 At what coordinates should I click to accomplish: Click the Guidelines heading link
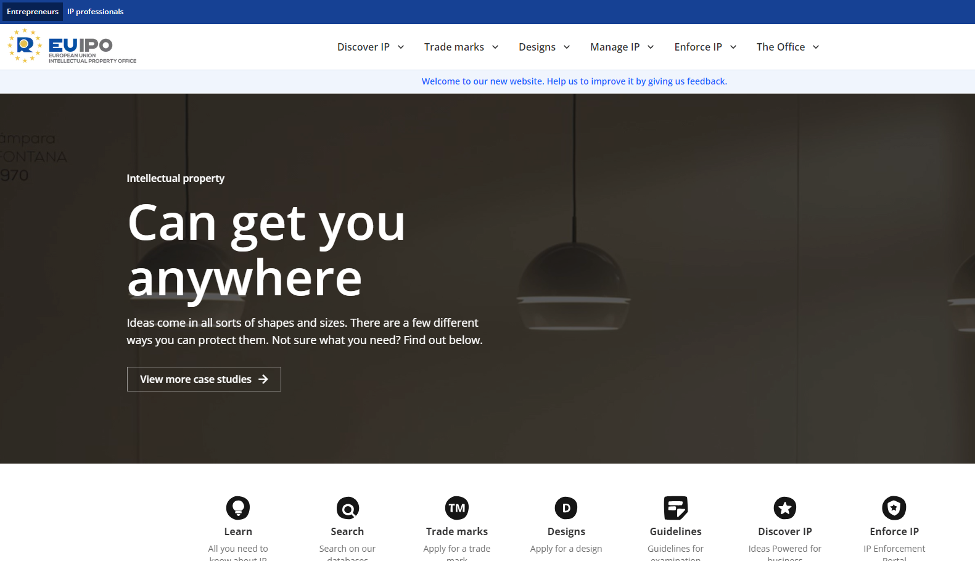[675, 531]
